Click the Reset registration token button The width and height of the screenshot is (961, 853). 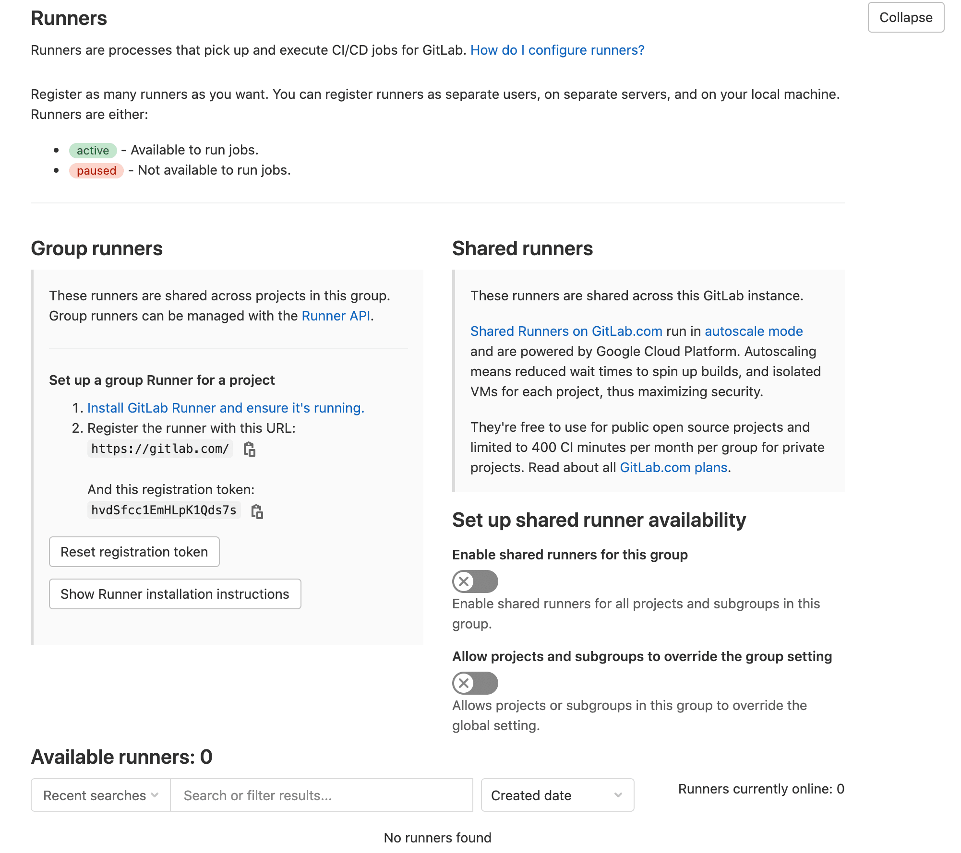click(x=134, y=552)
